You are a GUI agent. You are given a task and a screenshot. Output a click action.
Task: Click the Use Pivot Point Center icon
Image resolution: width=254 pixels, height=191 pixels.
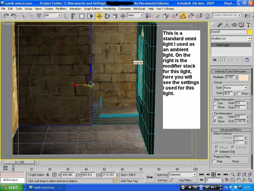149,16
